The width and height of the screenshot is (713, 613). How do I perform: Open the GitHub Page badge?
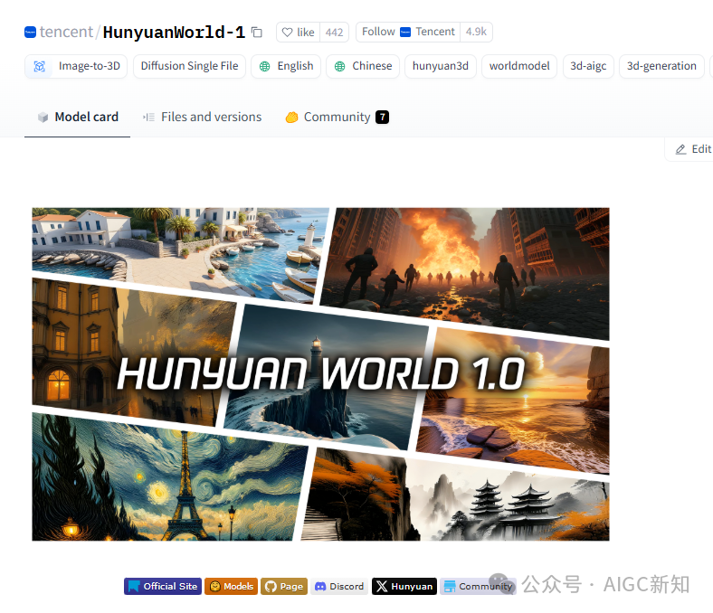(x=284, y=587)
